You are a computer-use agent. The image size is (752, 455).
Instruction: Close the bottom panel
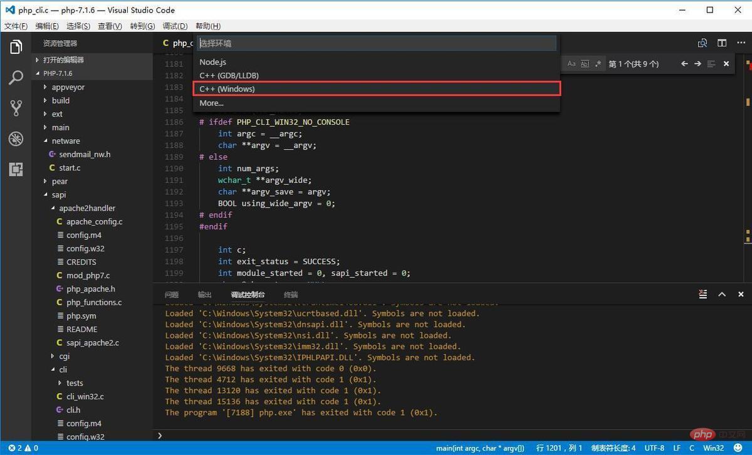click(x=741, y=294)
